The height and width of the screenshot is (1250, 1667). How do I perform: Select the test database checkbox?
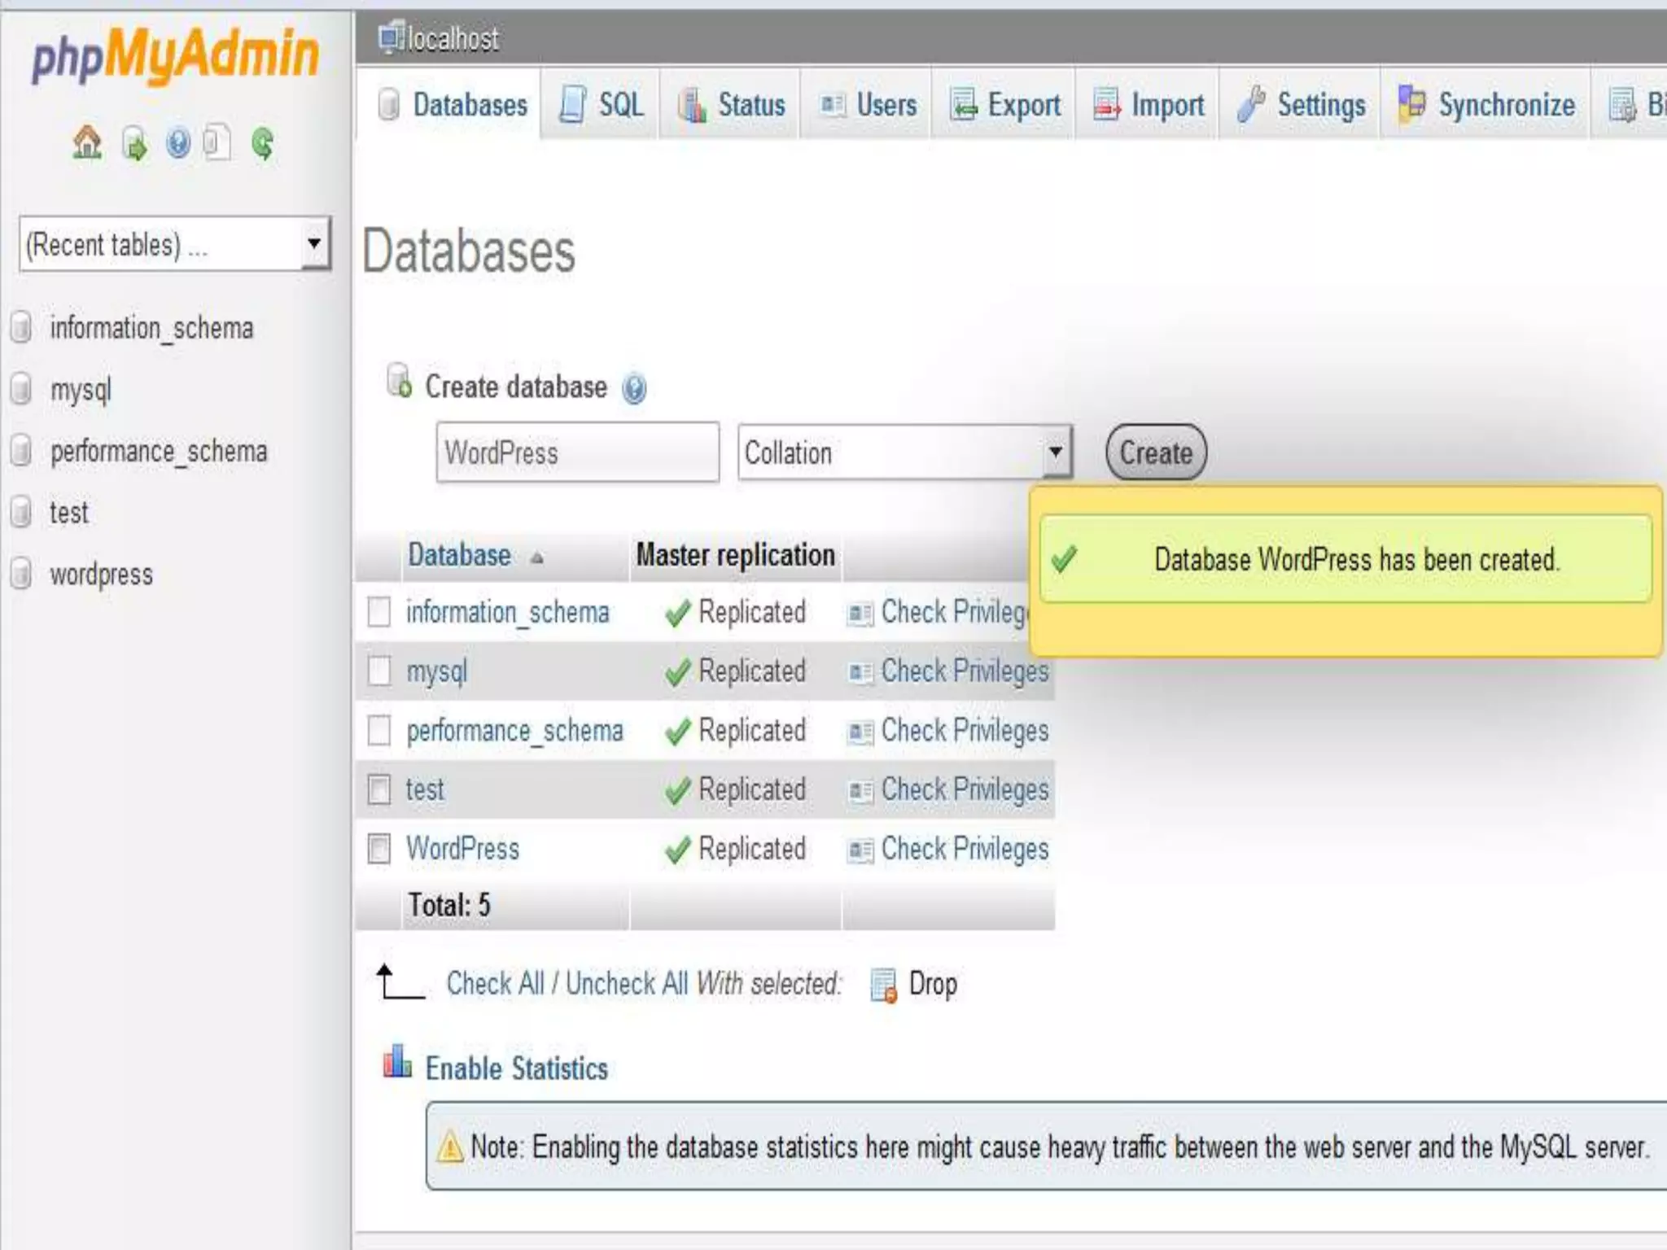click(379, 789)
